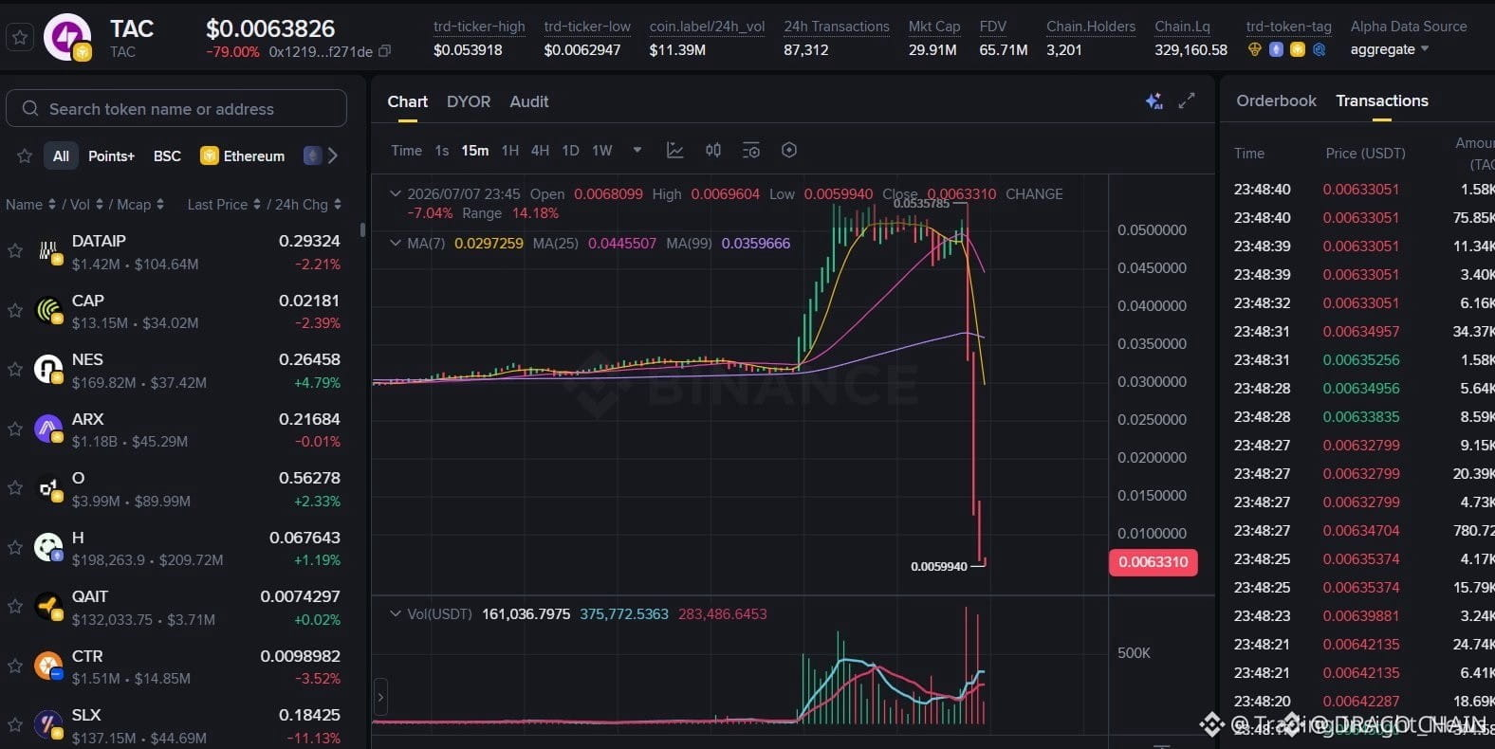Open more time intervals dropdown
Viewport: 1495px width, 749px height.
(637, 150)
